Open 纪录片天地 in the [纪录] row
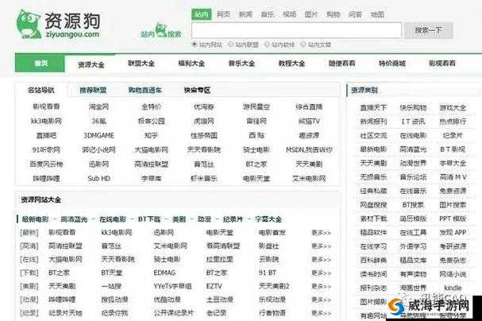 click(65, 313)
